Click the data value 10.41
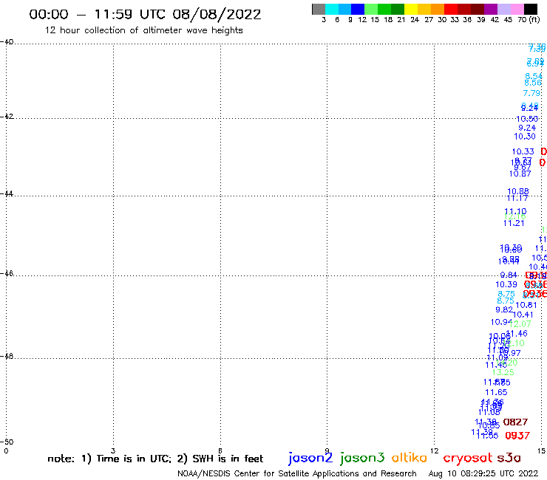Viewport: 547px width, 480px height. (523, 315)
